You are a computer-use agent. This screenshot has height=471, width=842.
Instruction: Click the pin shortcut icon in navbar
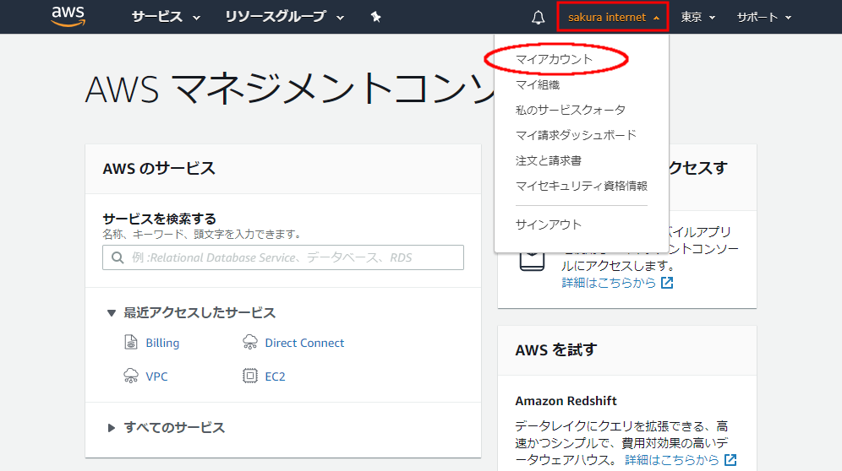376,17
